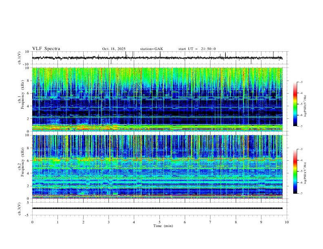Viewport: 323px width, 249px height.
Task: Select the ch.1 "Frequency (kHz)" axis label
Action: (x=22, y=95)
